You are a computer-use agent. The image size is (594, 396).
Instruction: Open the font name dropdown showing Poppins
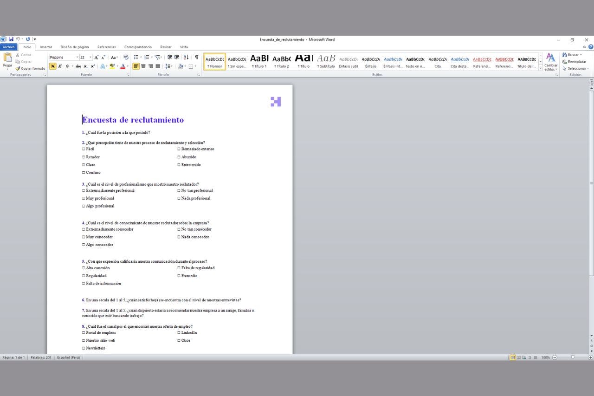point(64,58)
